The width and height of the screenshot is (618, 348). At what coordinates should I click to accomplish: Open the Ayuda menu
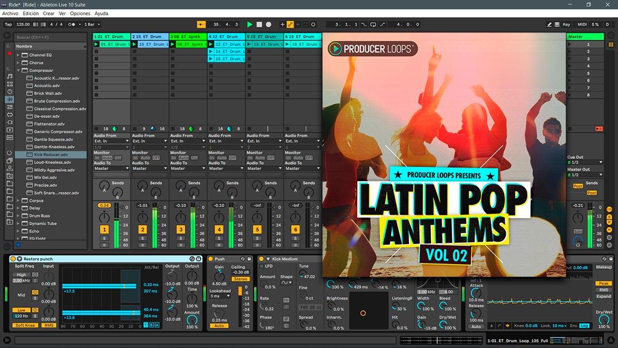[x=101, y=13]
